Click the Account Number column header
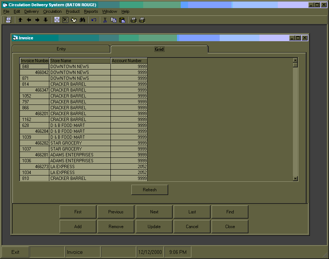Viewport: 329px width, 259px height. tap(129, 61)
